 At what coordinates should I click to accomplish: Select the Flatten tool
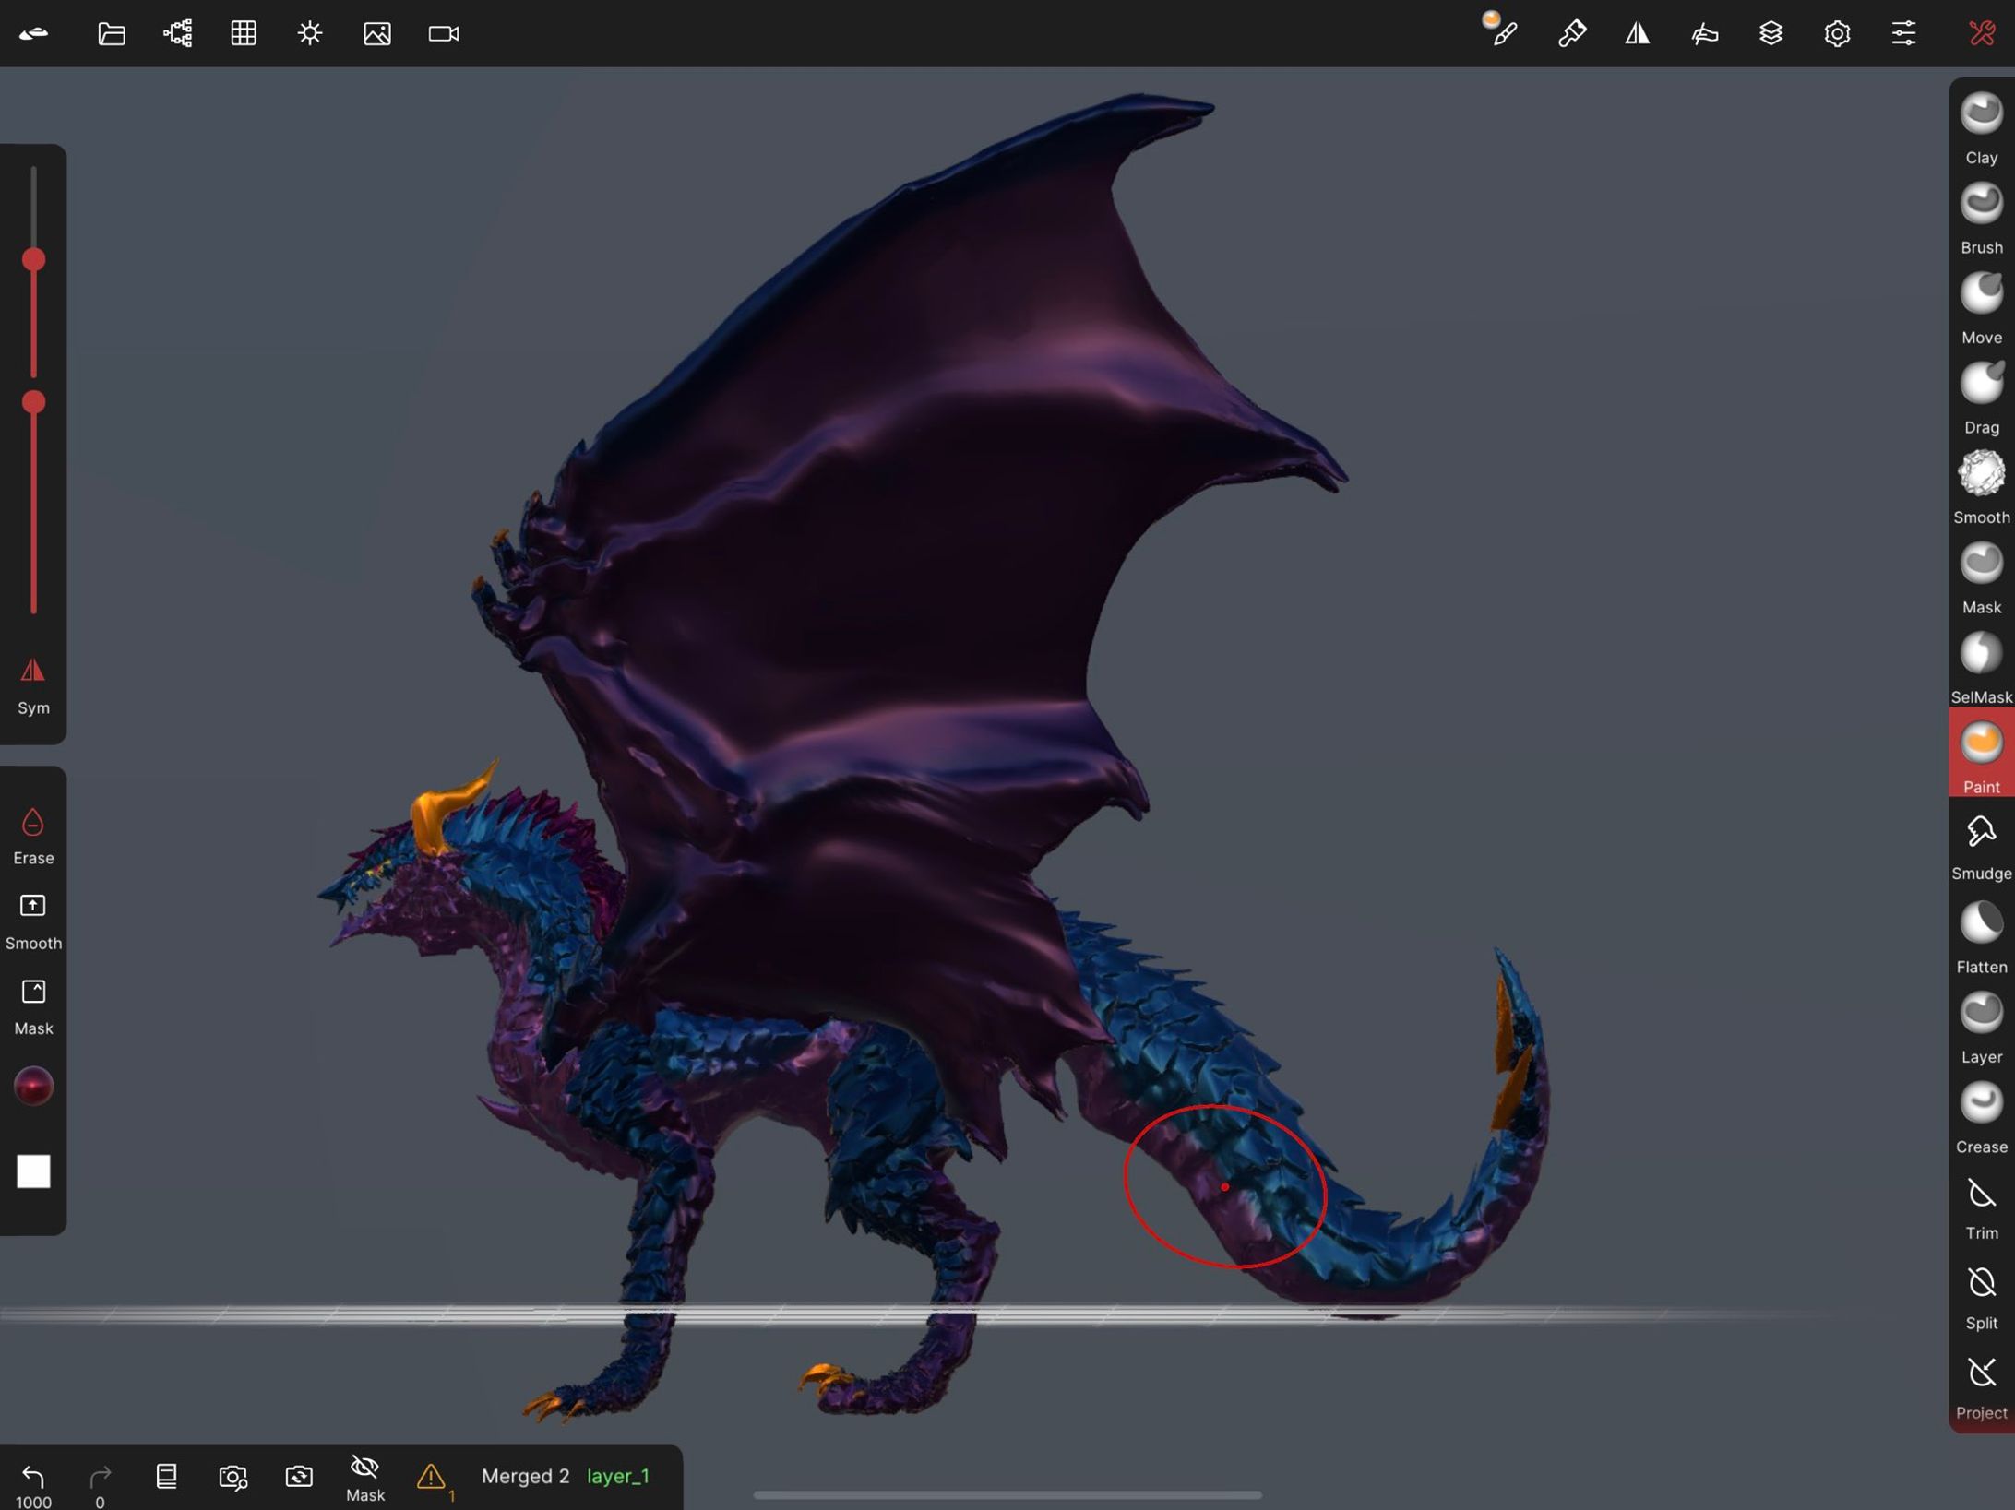1981,923
